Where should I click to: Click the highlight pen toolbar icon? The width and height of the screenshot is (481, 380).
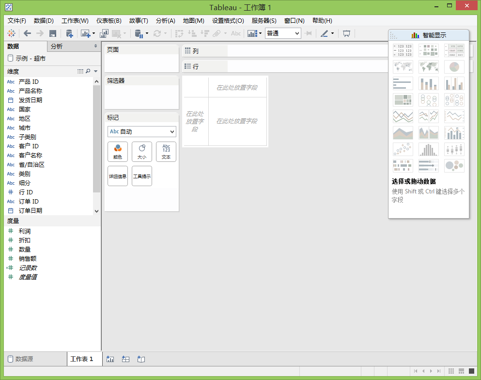click(324, 33)
